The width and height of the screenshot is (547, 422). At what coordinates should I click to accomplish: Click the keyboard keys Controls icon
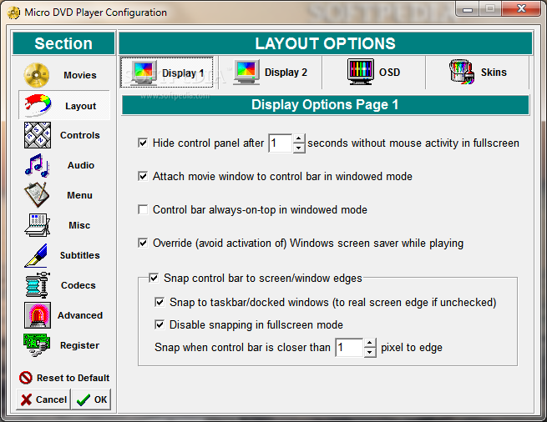tap(38, 135)
